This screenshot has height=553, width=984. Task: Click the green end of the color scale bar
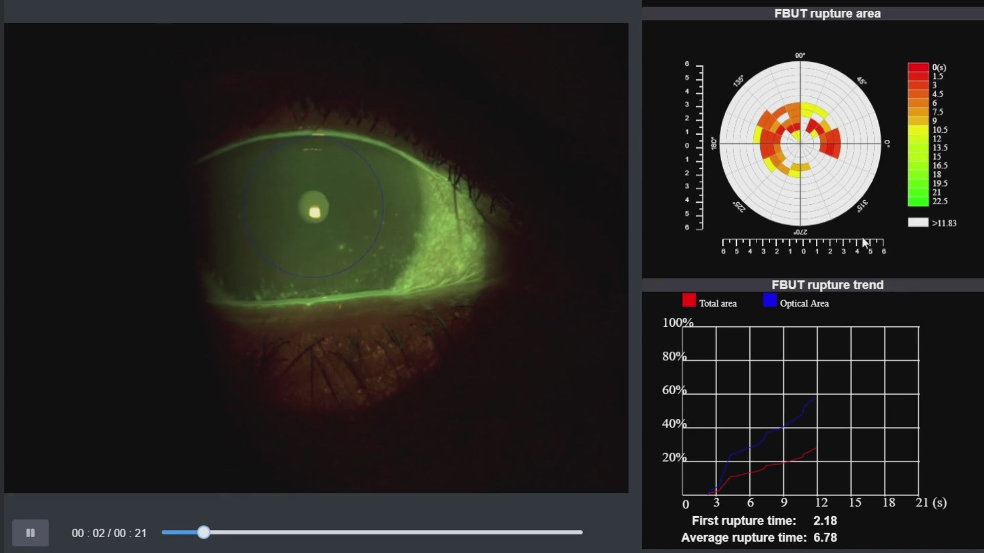pyautogui.click(x=917, y=202)
